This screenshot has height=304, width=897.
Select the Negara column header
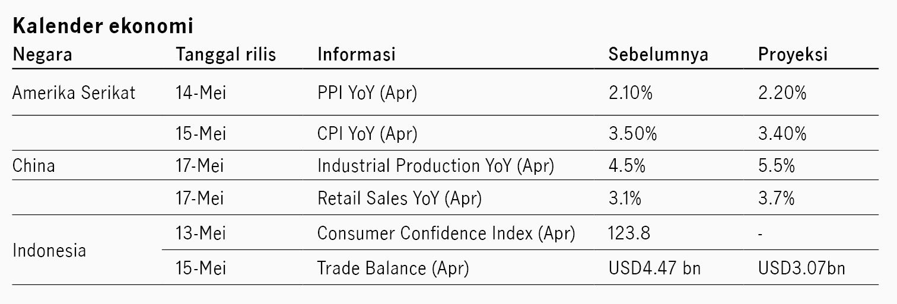tap(42, 55)
